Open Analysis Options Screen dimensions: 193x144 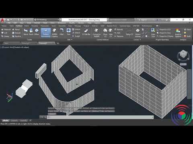(178, 33)
